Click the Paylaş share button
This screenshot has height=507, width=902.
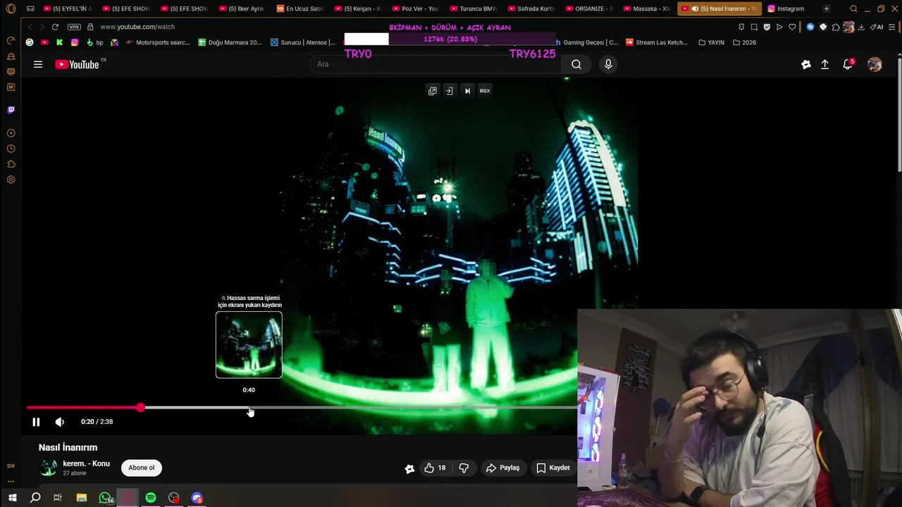pos(503,468)
